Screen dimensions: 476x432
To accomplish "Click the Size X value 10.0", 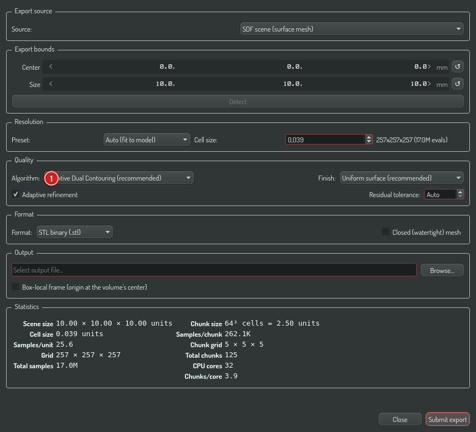I will (165, 84).
